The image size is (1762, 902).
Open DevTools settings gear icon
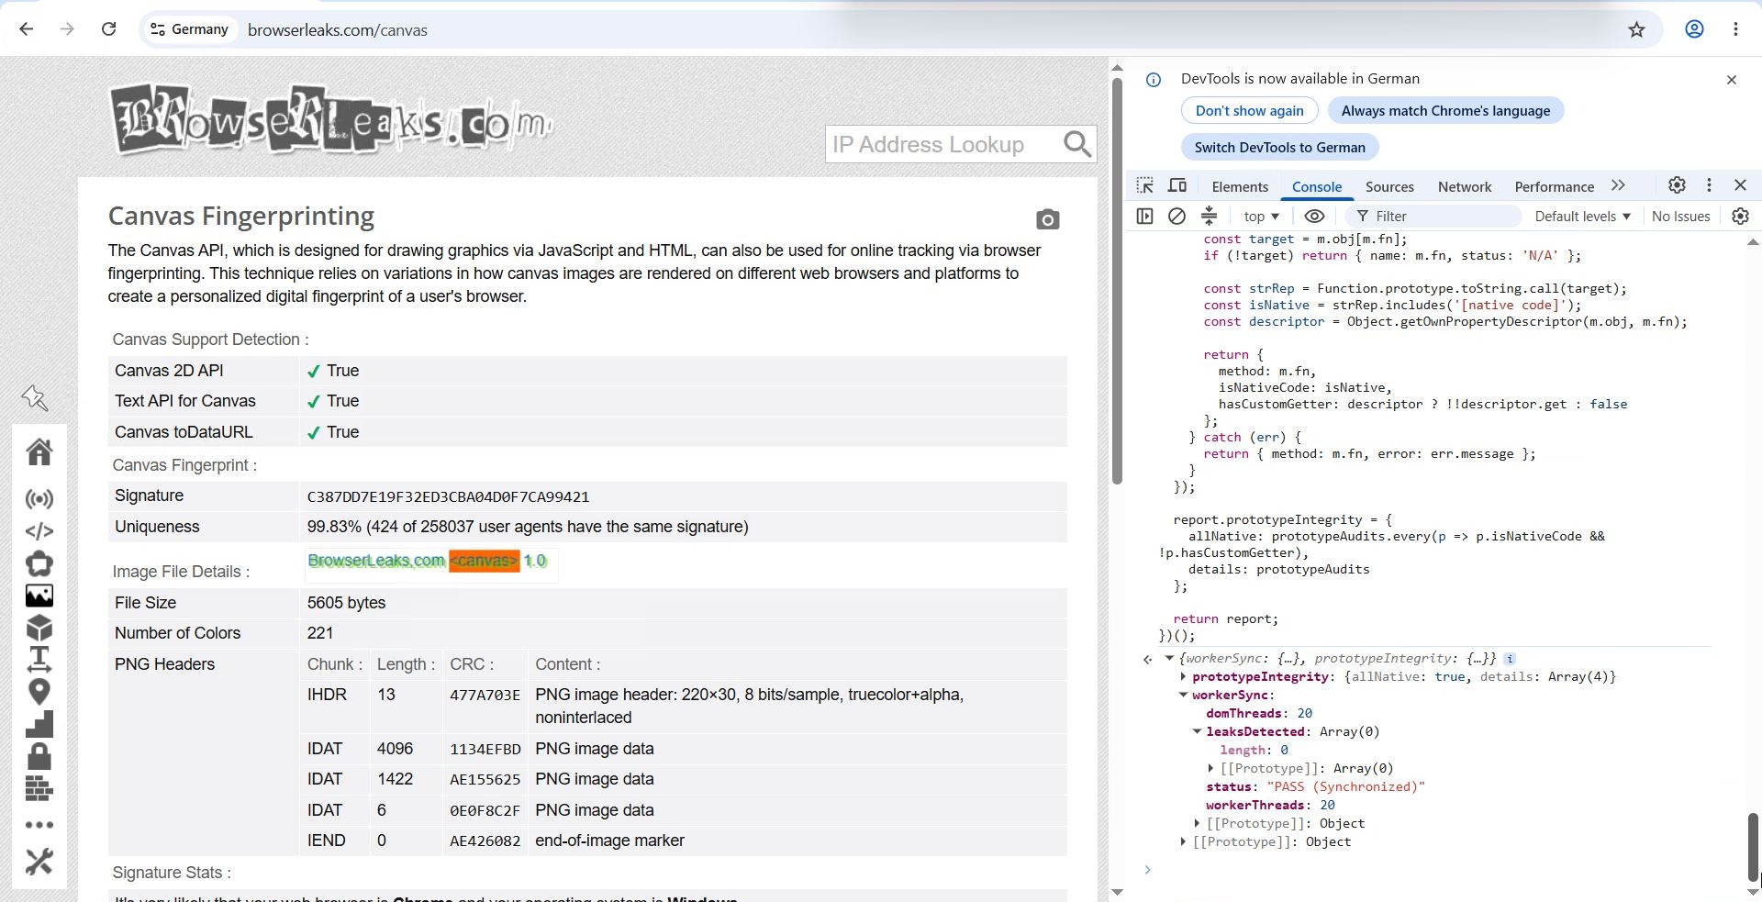1677,185
